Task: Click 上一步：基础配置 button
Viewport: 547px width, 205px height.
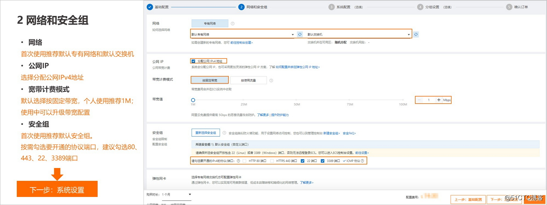Action: pyautogui.click(x=468, y=200)
